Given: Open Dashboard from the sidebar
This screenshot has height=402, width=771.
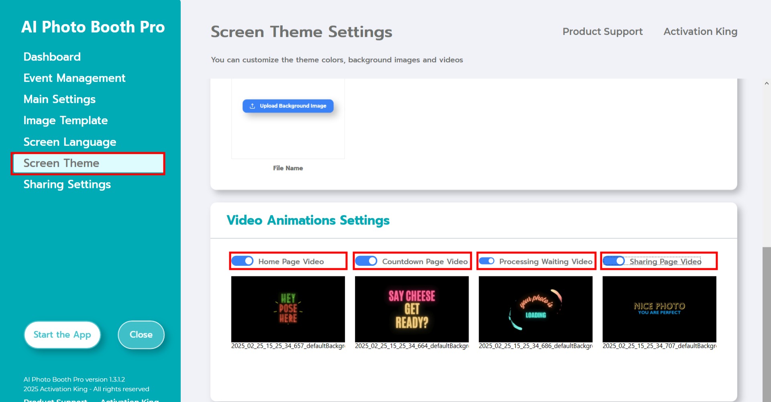Looking at the screenshot, I should point(52,57).
